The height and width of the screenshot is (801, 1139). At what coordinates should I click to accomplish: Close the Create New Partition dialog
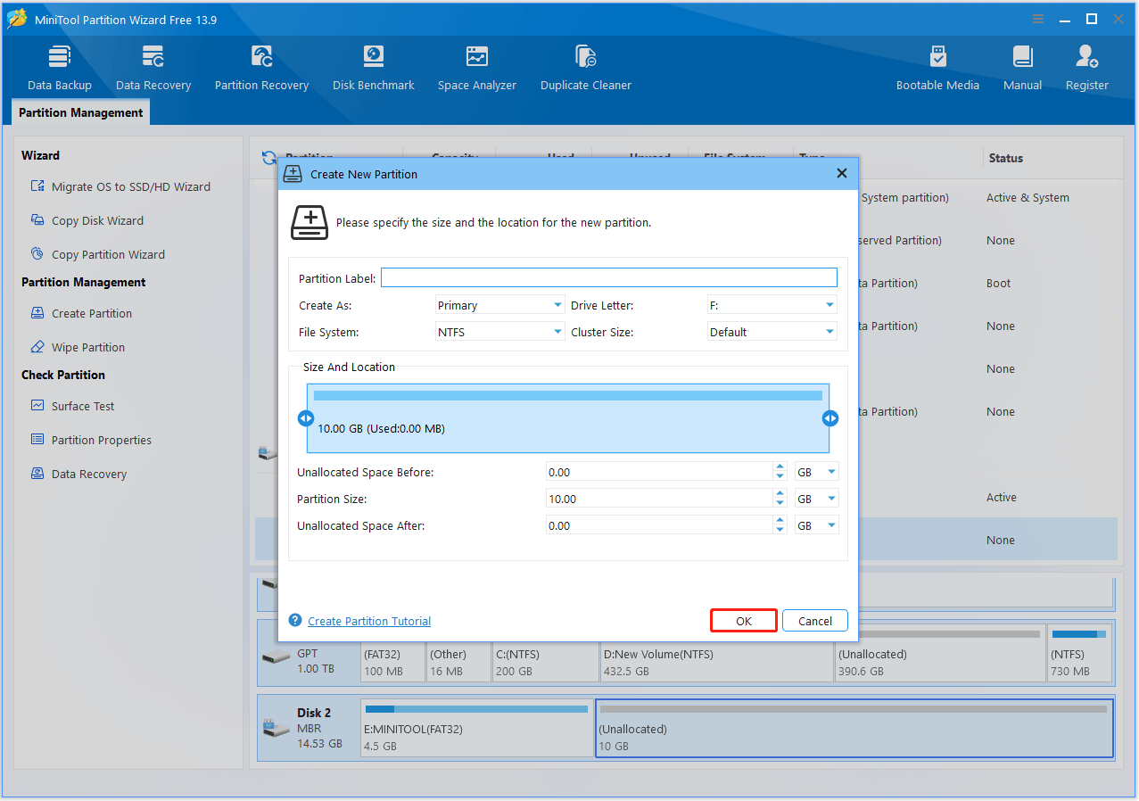841,174
